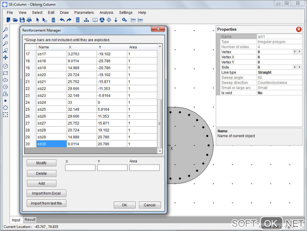Click Vertex row right stepper arrow
The height and width of the screenshot is (231, 307).
[x=299, y=52]
